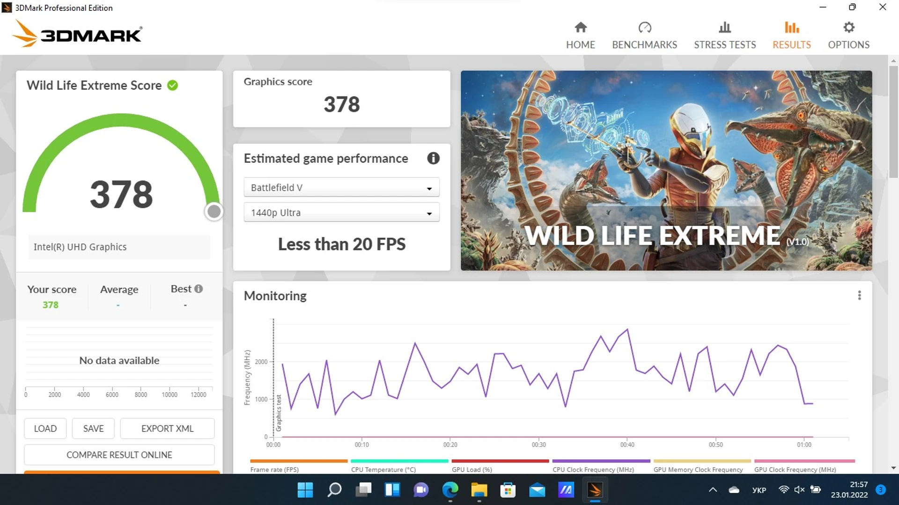Show the Estimated game performance info icon
This screenshot has height=505, width=899.
coord(433,158)
